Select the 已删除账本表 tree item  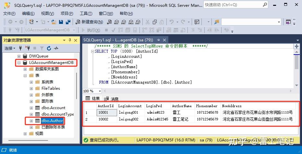click(53, 127)
